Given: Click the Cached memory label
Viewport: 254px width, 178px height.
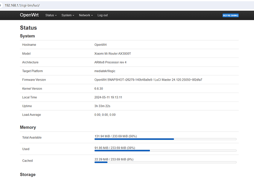Looking at the screenshot, I should pyautogui.click(x=27, y=160).
